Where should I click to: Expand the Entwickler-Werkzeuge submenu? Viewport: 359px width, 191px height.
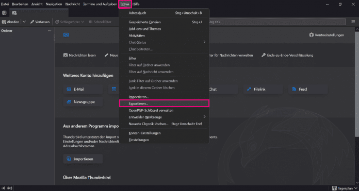[x=164, y=117]
